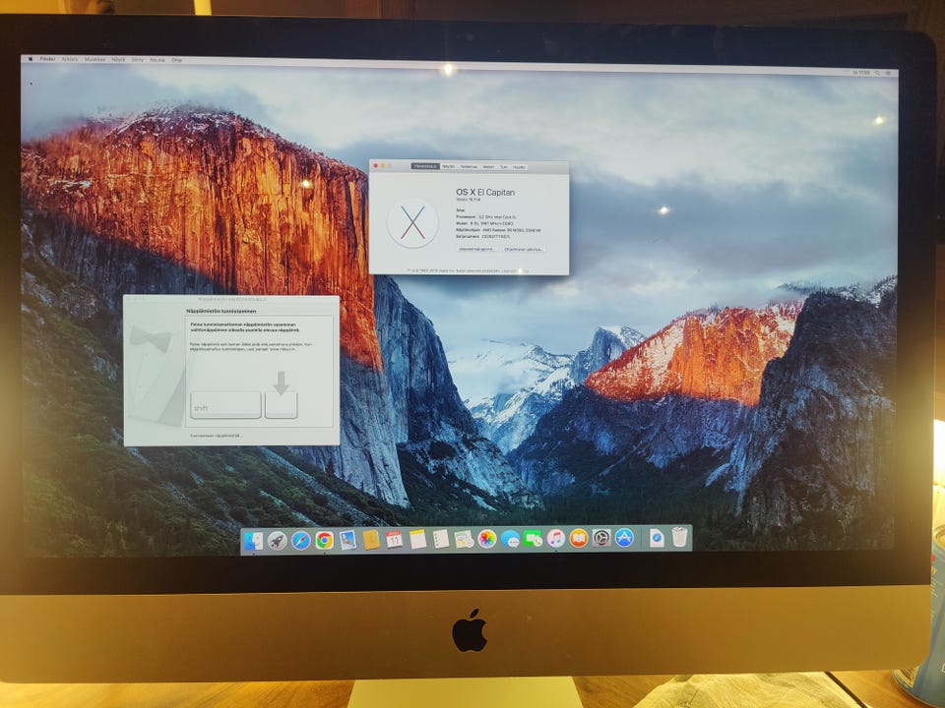Open Contacts book icon in Dock
The image size is (945, 708).
pyautogui.click(x=371, y=540)
